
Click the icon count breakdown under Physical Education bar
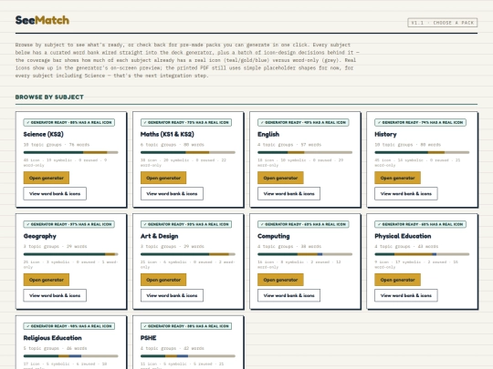pos(417,264)
